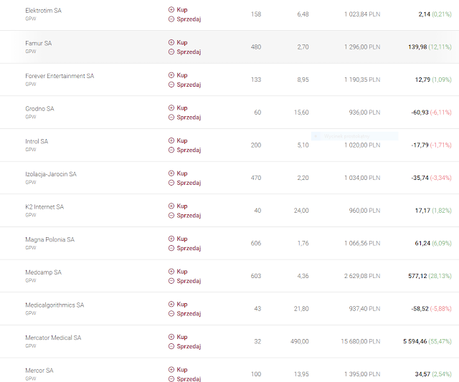The height and width of the screenshot is (382, 459).
Task: Click the minus icon for Elektrotim SA
Action: [171, 19]
